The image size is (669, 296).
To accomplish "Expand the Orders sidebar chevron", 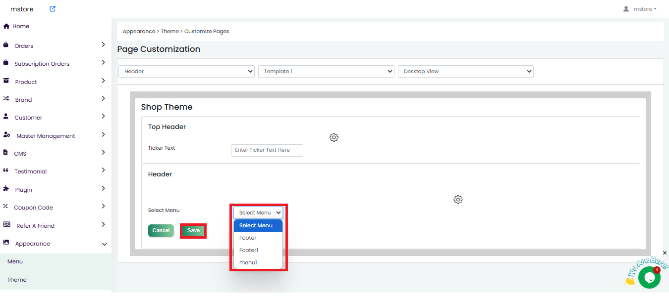I will click(x=103, y=44).
